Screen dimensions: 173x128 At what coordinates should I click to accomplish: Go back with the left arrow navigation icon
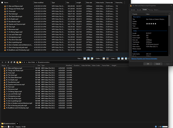click(3, 62)
